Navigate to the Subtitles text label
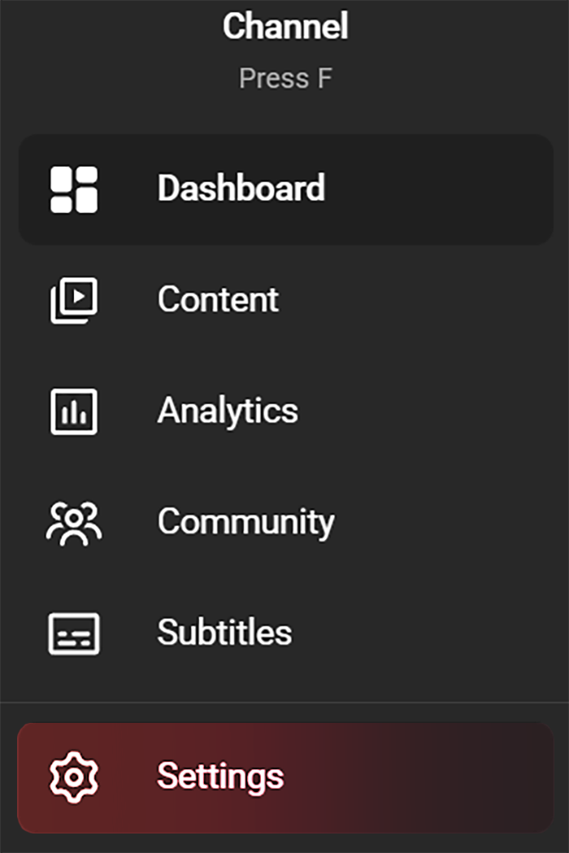 tap(224, 633)
